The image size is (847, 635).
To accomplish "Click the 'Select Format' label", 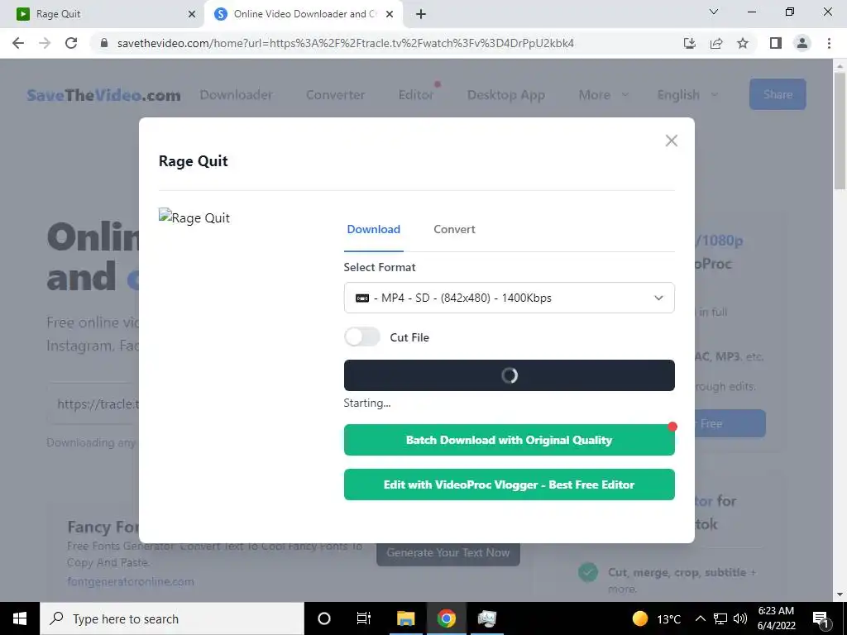I will coord(380,267).
